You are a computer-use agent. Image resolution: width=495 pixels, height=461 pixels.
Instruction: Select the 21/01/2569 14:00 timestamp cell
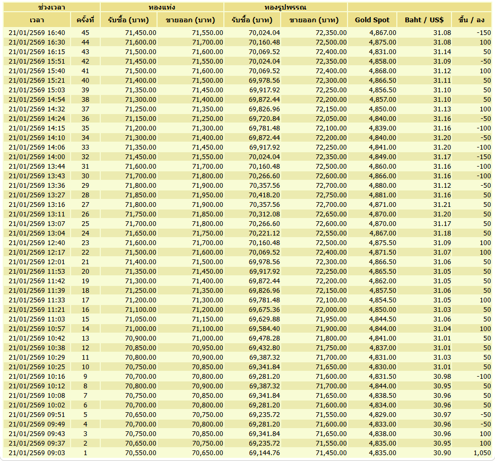pyautogui.click(x=37, y=157)
